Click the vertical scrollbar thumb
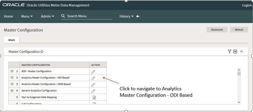The width and height of the screenshot is (253, 112). [239, 74]
